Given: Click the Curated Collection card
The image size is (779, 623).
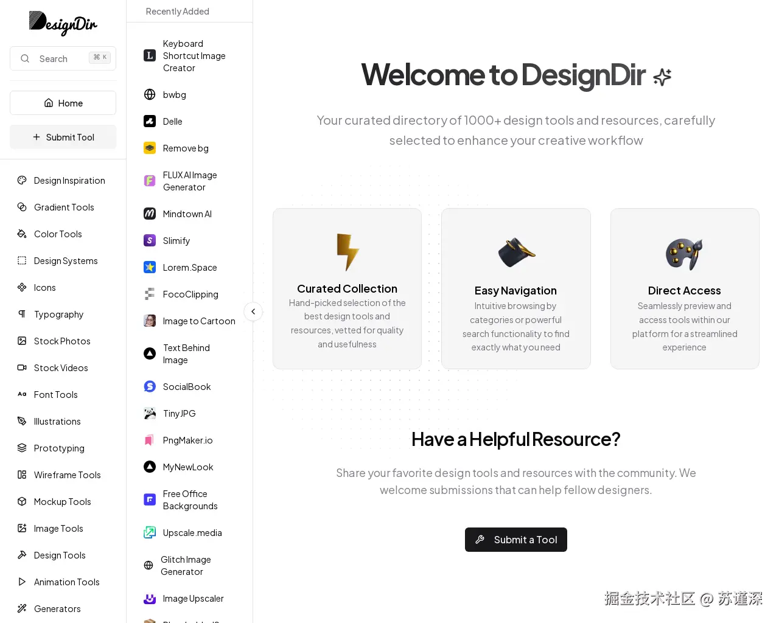Looking at the screenshot, I should pos(347,288).
